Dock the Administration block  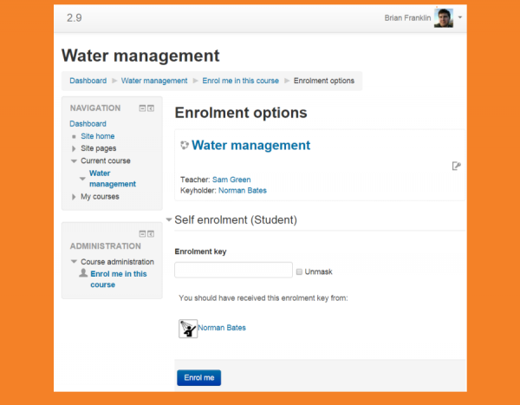(151, 234)
